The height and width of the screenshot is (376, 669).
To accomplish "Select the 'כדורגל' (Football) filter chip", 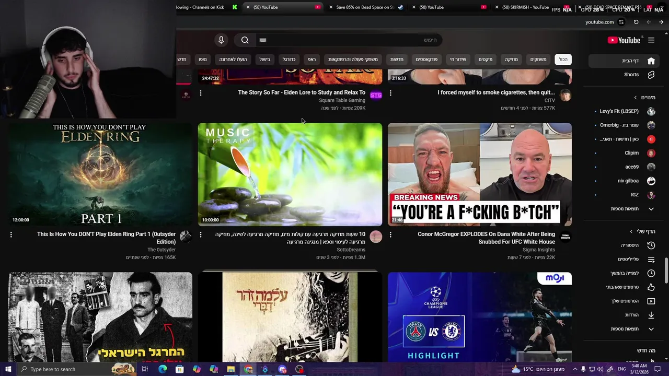I will pos(289,60).
